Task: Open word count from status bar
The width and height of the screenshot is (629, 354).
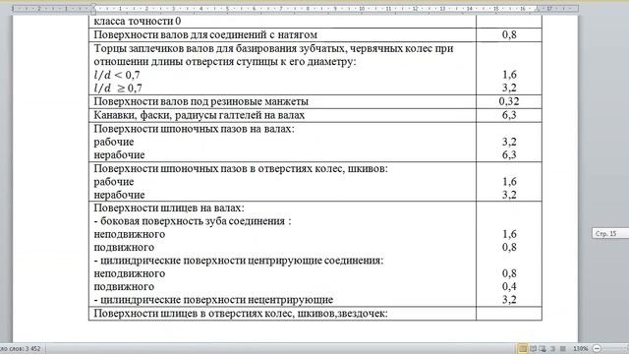Action: (21, 348)
